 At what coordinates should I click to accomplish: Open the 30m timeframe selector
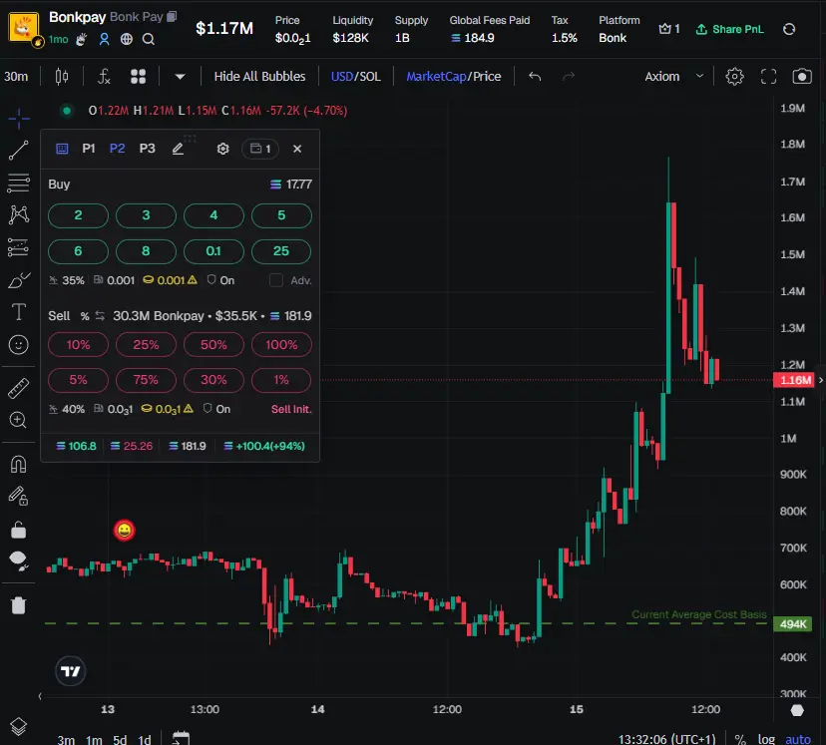coord(16,77)
